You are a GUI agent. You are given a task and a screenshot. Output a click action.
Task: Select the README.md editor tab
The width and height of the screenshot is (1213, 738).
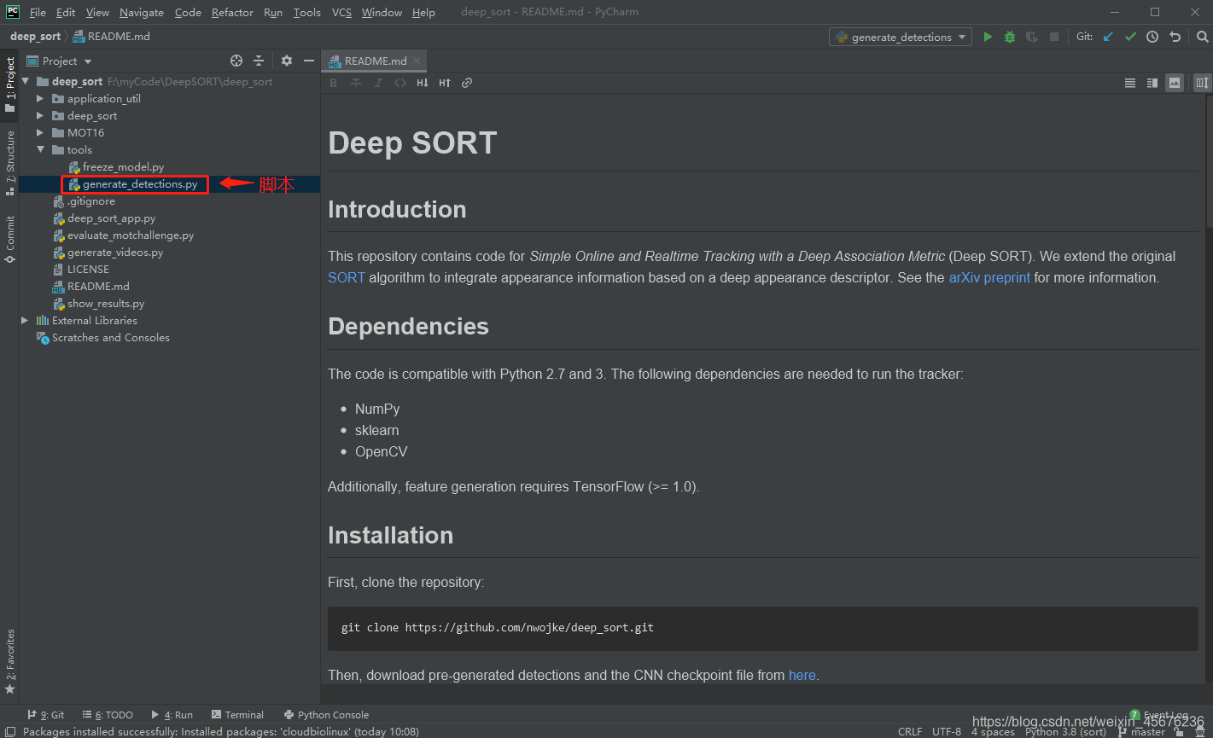coord(375,61)
